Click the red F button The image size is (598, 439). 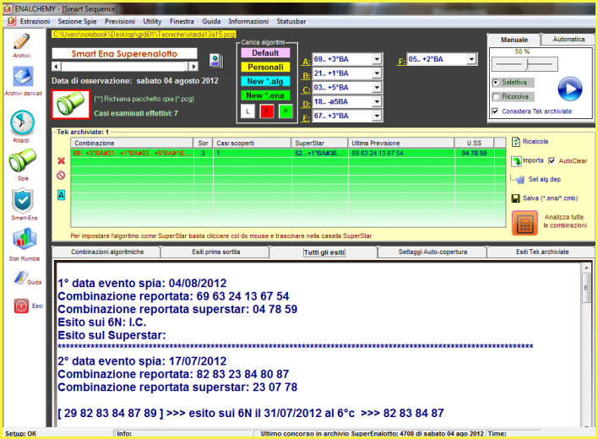pos(267,111)
